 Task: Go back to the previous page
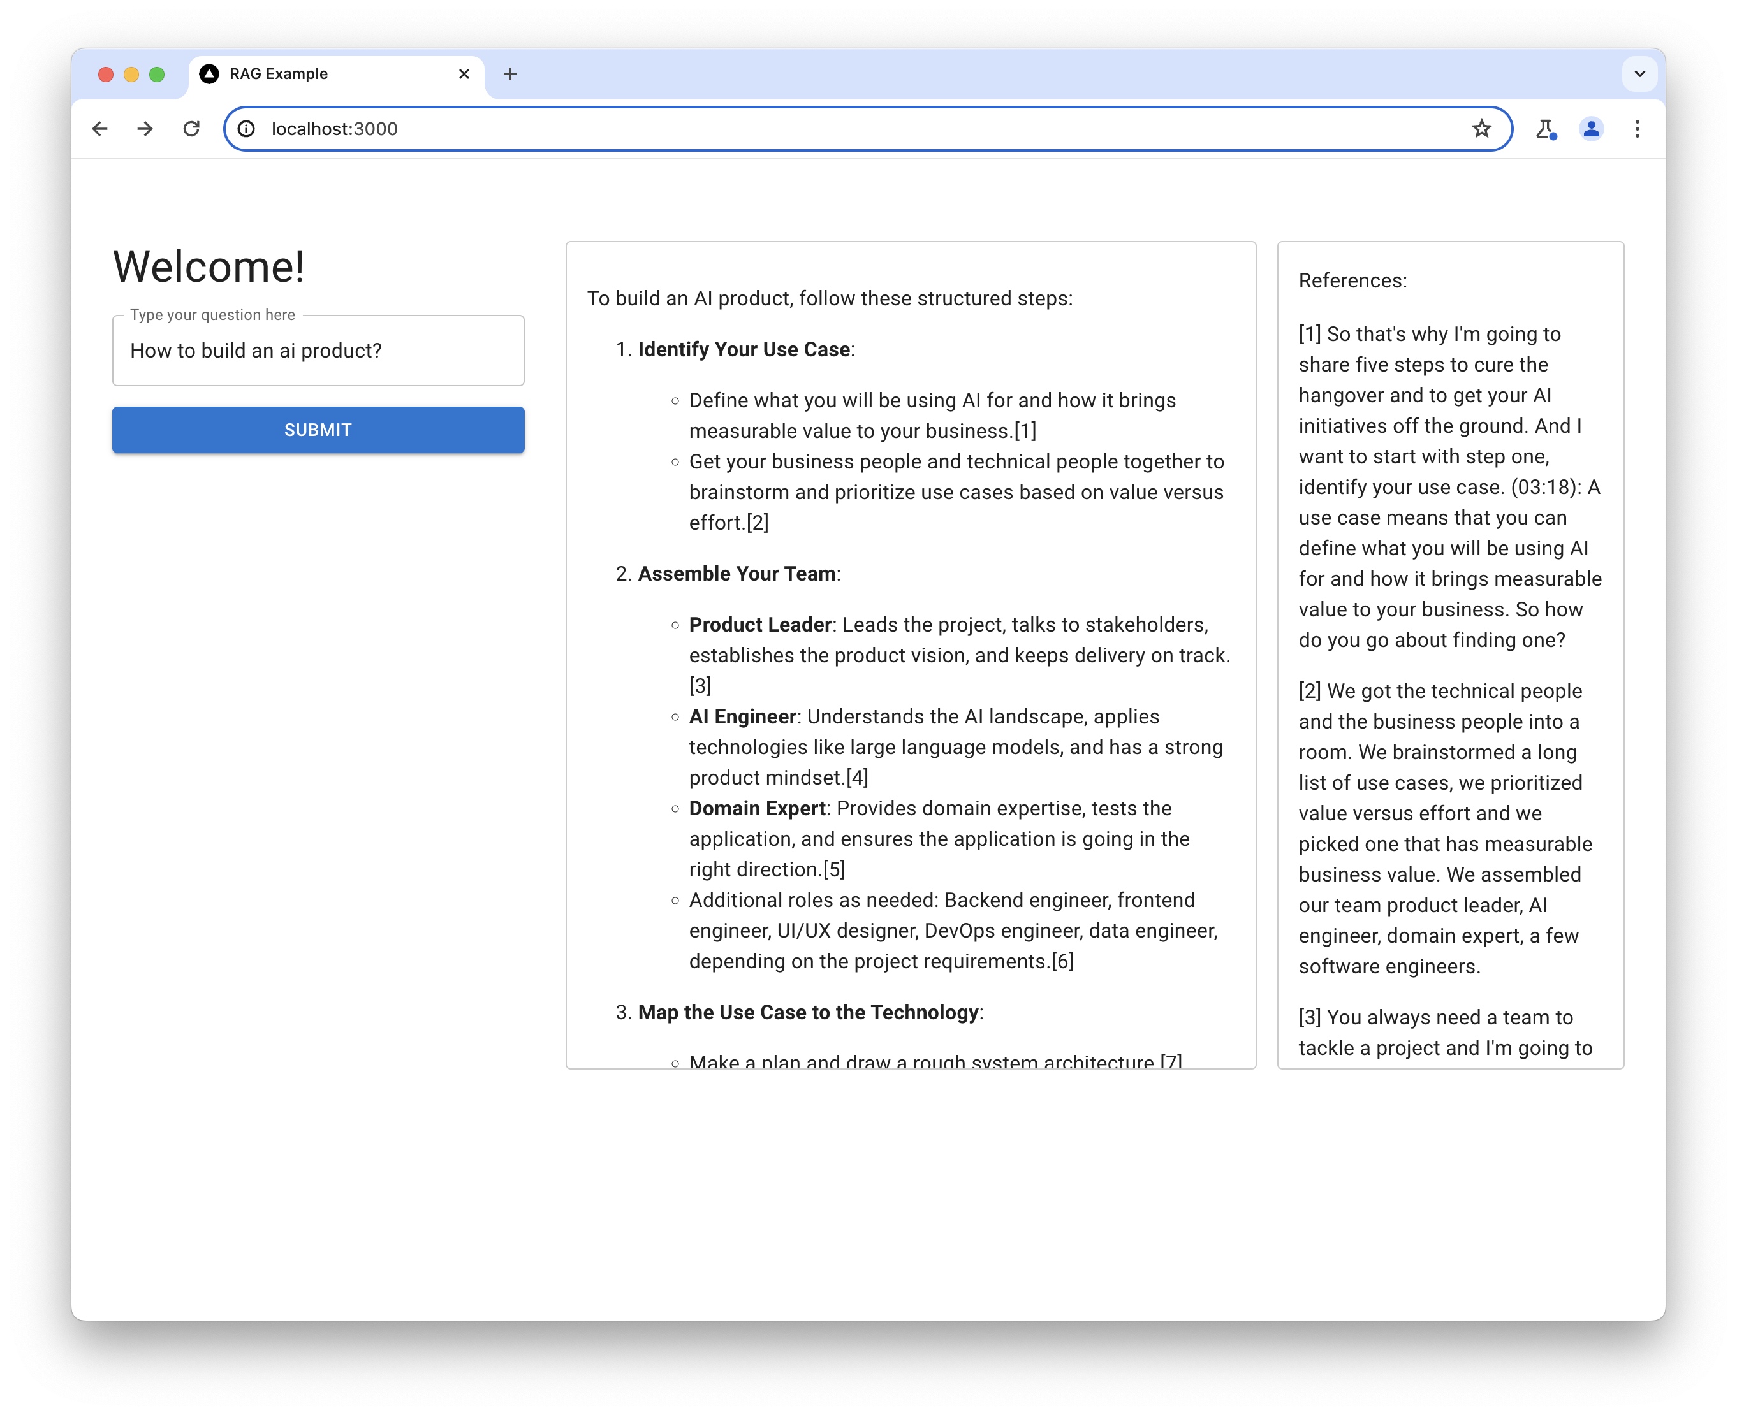coord(99,129)
